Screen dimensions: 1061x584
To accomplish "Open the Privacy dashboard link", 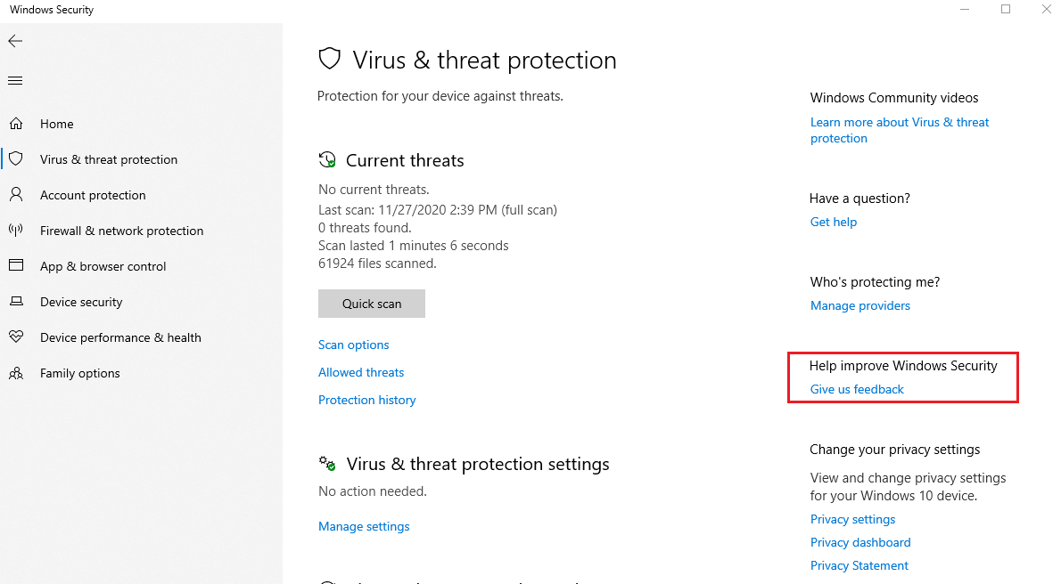I will [859, 542].
